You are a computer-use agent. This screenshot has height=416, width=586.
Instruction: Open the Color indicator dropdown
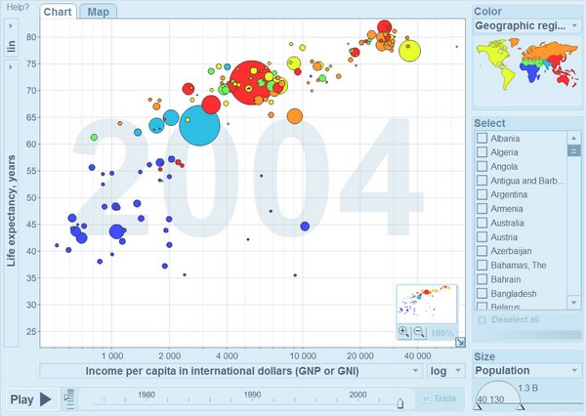tap(526, 25)
